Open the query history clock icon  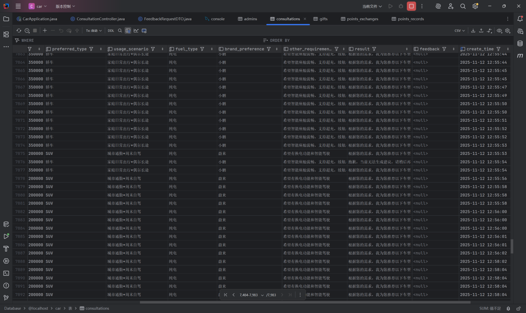pos(27,31)
